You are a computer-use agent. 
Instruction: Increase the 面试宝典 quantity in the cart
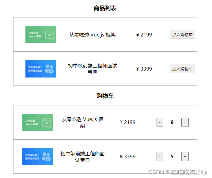pos(185,157)
